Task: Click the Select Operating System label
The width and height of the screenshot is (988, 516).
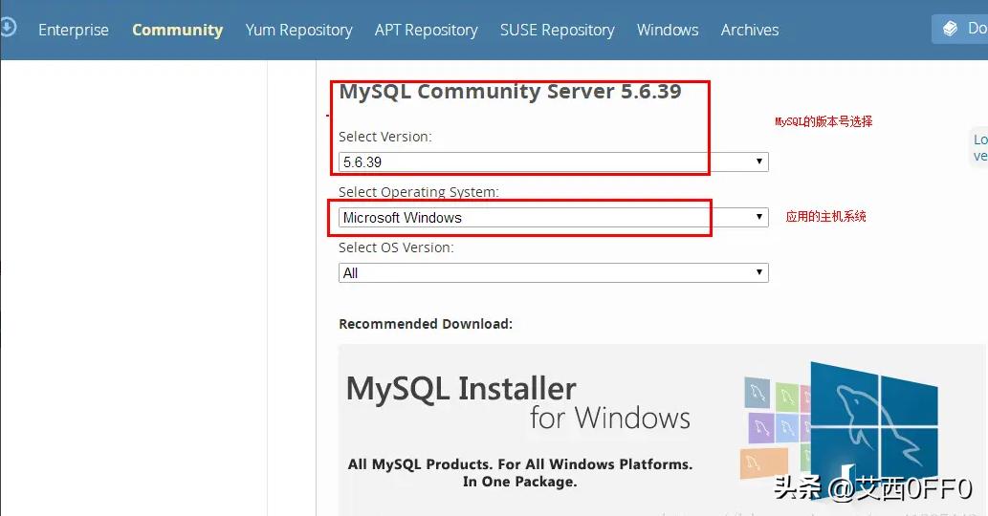Action: pyautogui.click(x=418, y=192)
